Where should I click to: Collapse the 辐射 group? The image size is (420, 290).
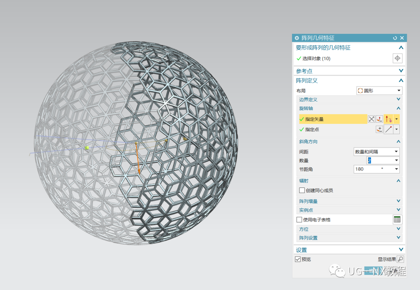pyautogui.click(x=398, y=181)
